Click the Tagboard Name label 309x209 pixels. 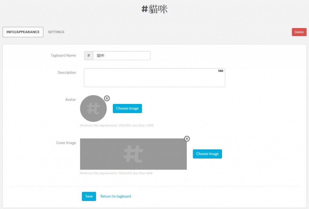(x=63, y=56)
